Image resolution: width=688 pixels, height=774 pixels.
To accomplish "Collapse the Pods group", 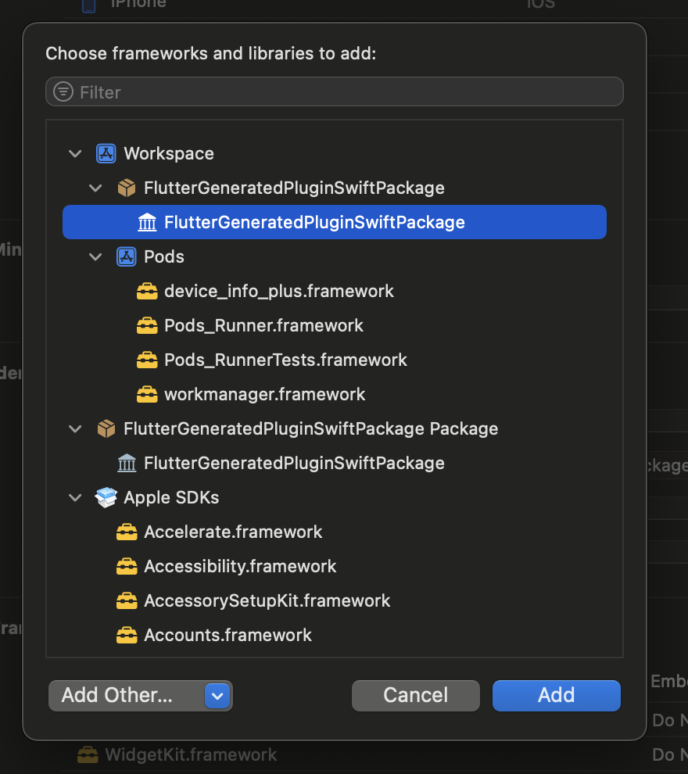I will [x=95, y=256].
